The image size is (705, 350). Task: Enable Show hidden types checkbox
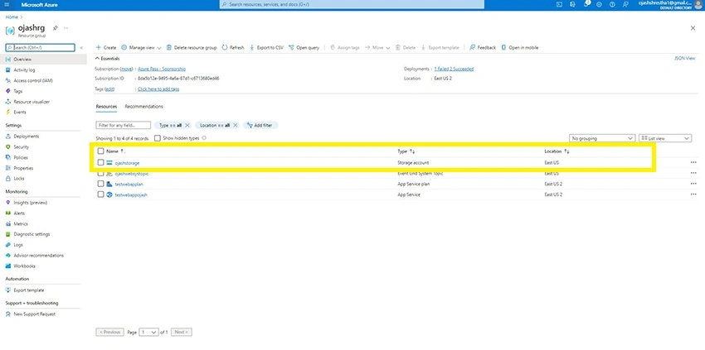pyautogui.click(x=157, y=138)
